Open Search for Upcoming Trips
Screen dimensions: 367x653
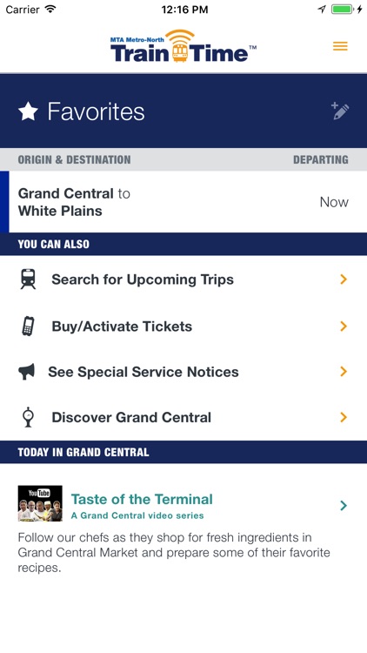183,279
